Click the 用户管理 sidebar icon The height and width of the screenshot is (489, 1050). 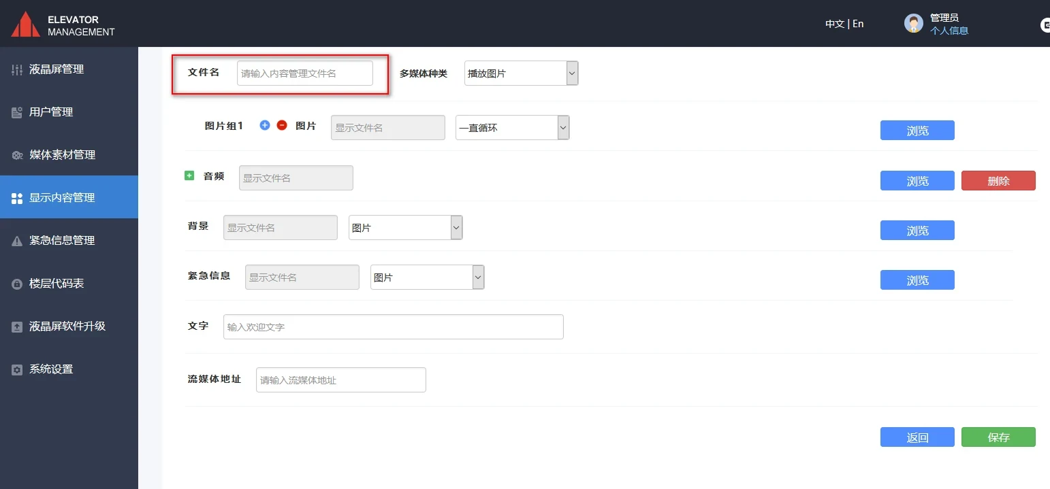(17, 112)
